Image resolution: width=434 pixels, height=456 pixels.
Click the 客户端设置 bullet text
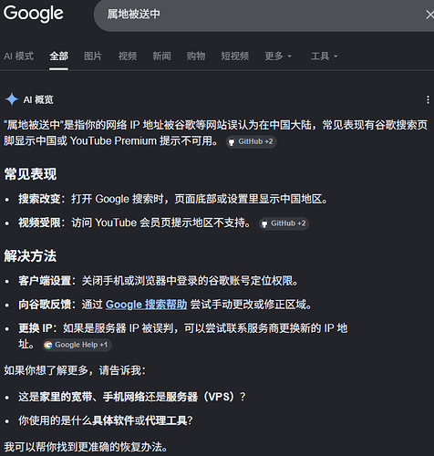[159, 281]
